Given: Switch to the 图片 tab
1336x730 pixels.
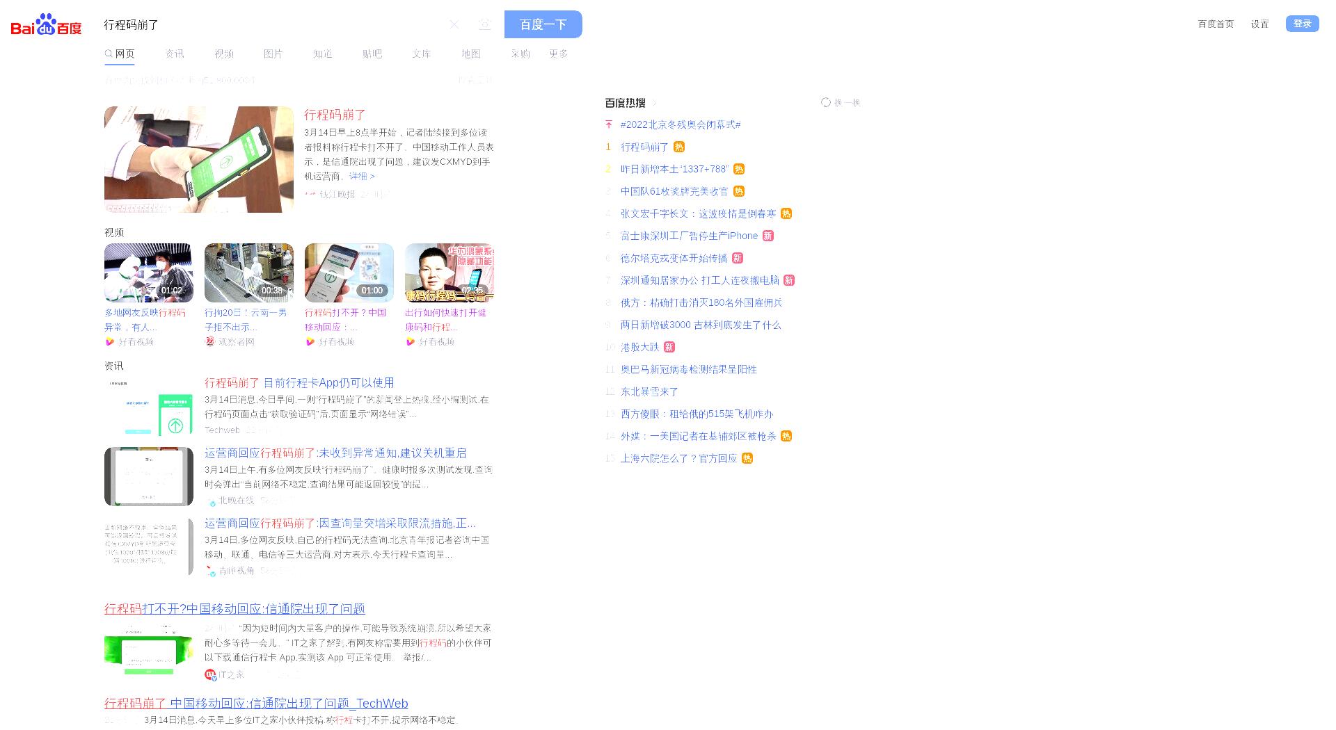Looking at the screenshot, I should tap(273, 54).
